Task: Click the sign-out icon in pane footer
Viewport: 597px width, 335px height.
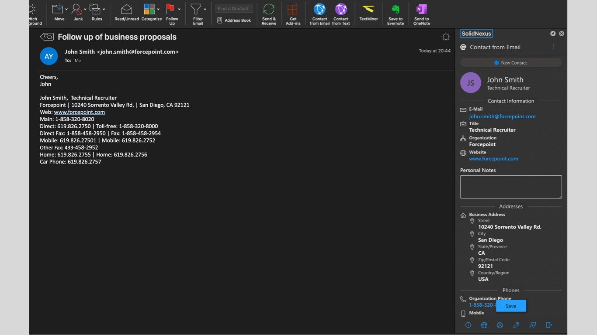Action: pyautogui.click(x=549, y=325)
